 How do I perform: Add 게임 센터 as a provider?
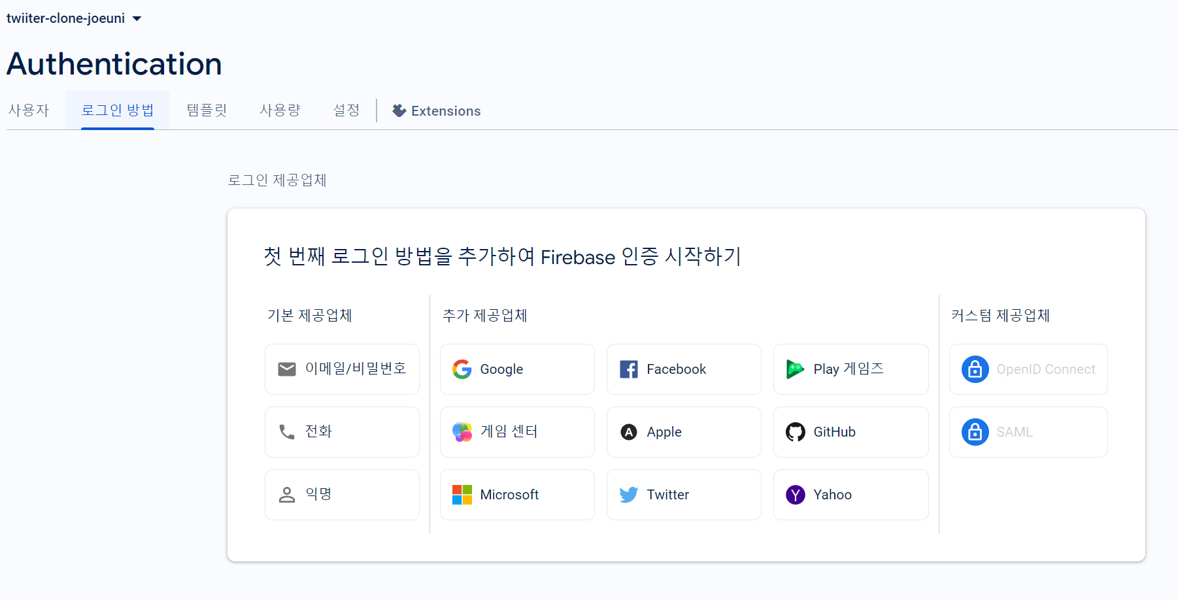tap(517, 432)
